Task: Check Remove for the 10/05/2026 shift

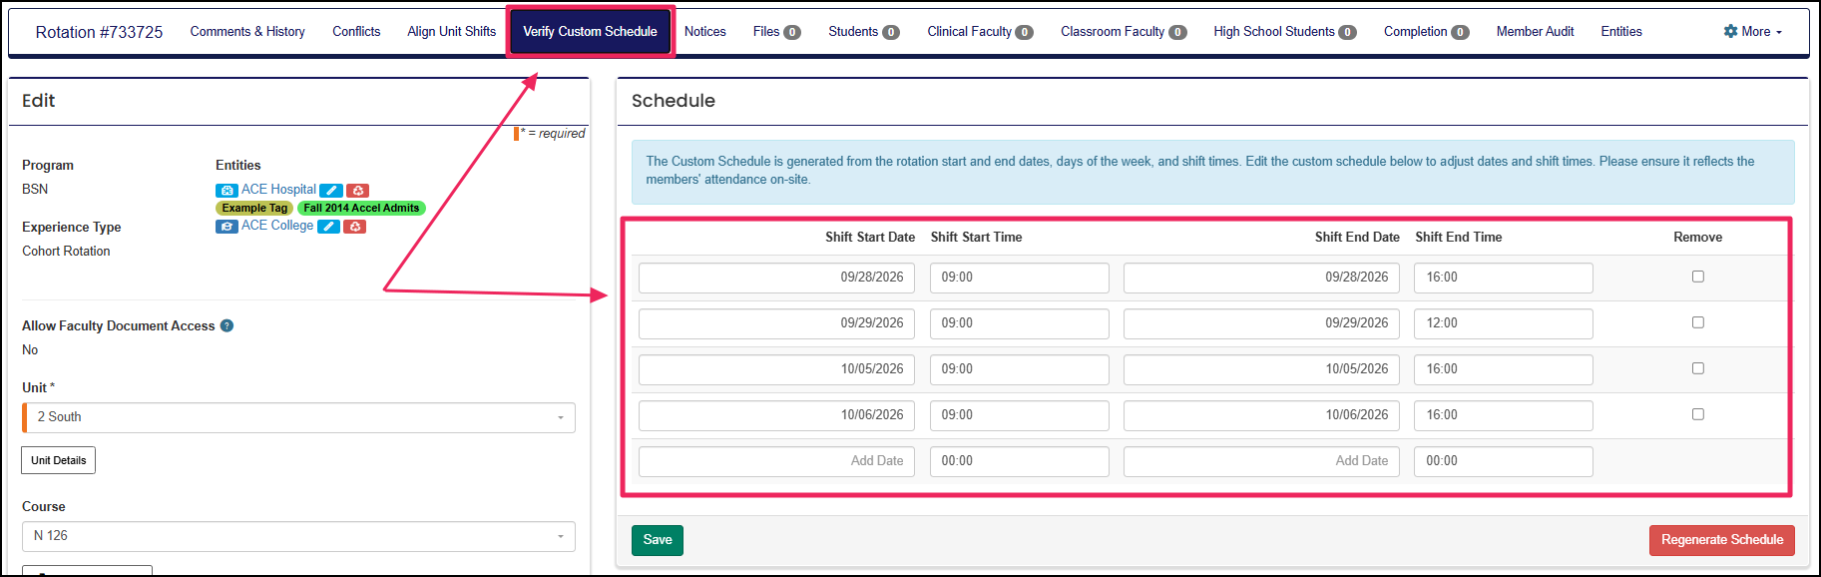Action: click(1698, 368)
